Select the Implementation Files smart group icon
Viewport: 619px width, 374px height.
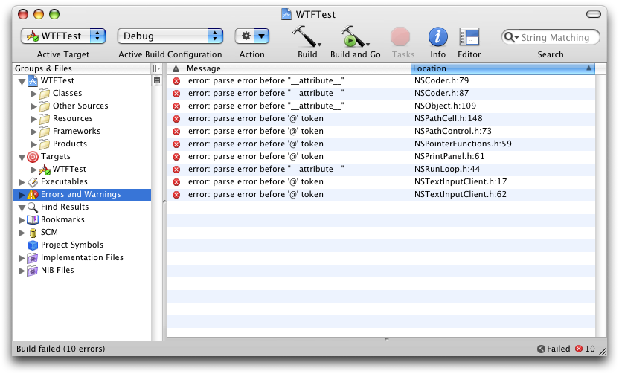coord(33,258)
